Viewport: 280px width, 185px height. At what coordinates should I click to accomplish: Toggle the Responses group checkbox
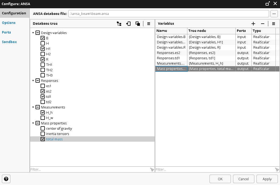tap(37, 81)
